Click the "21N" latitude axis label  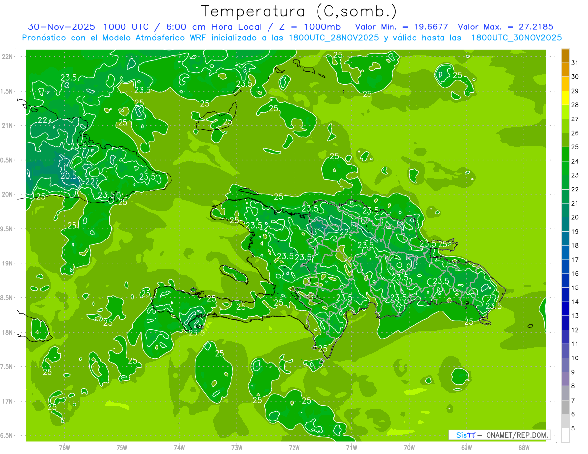coord(7,125)
